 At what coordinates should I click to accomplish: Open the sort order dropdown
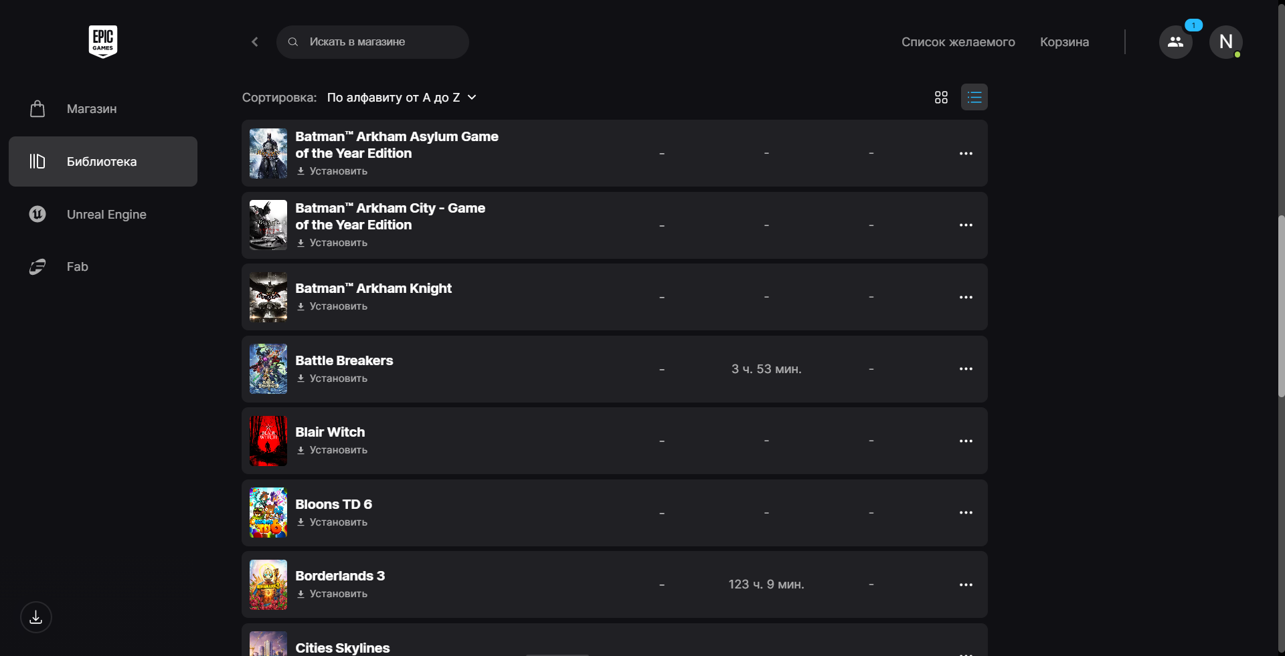click(402, 98)
